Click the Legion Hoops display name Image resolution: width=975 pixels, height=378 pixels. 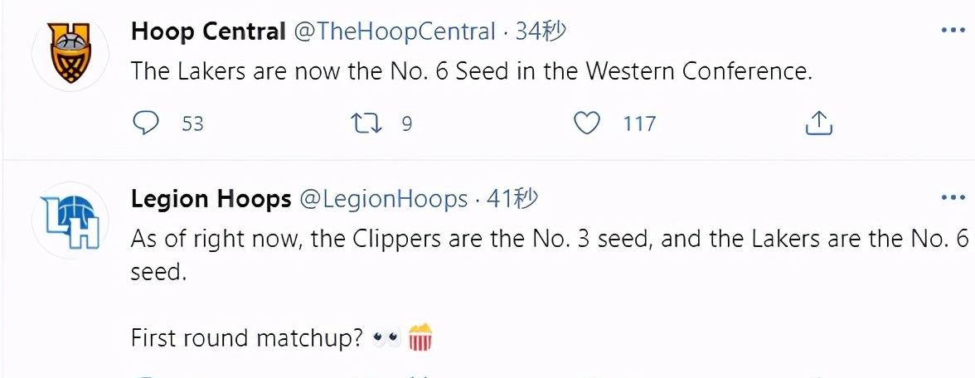[211, 199]
